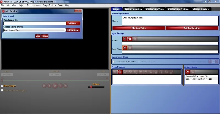
Task: Click the Edit Start Title button
Action: point(139,28)
